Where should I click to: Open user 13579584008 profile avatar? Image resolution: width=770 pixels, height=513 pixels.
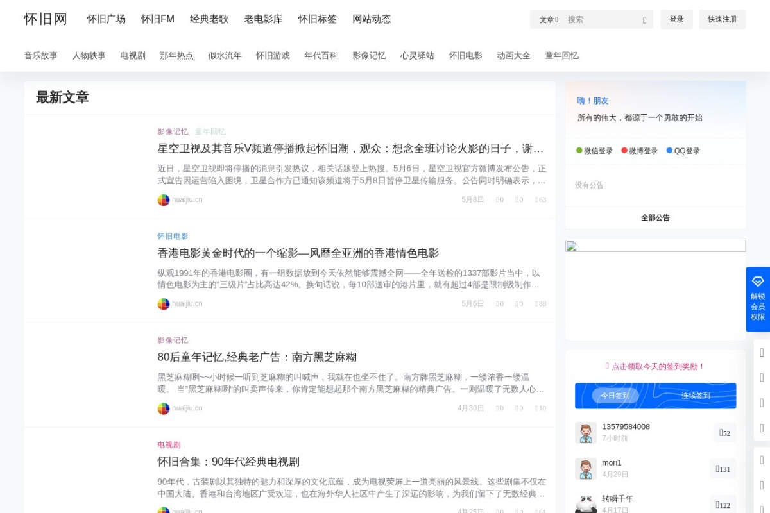(586, 433)
